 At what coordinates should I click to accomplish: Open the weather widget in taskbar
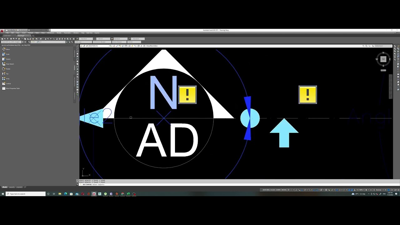359,194
